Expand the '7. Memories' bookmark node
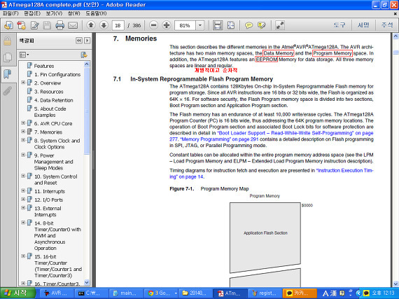This screenshot has width=399, height=299. (23, 132)
